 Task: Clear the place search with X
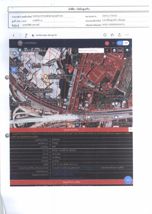[x=107, y=50]
